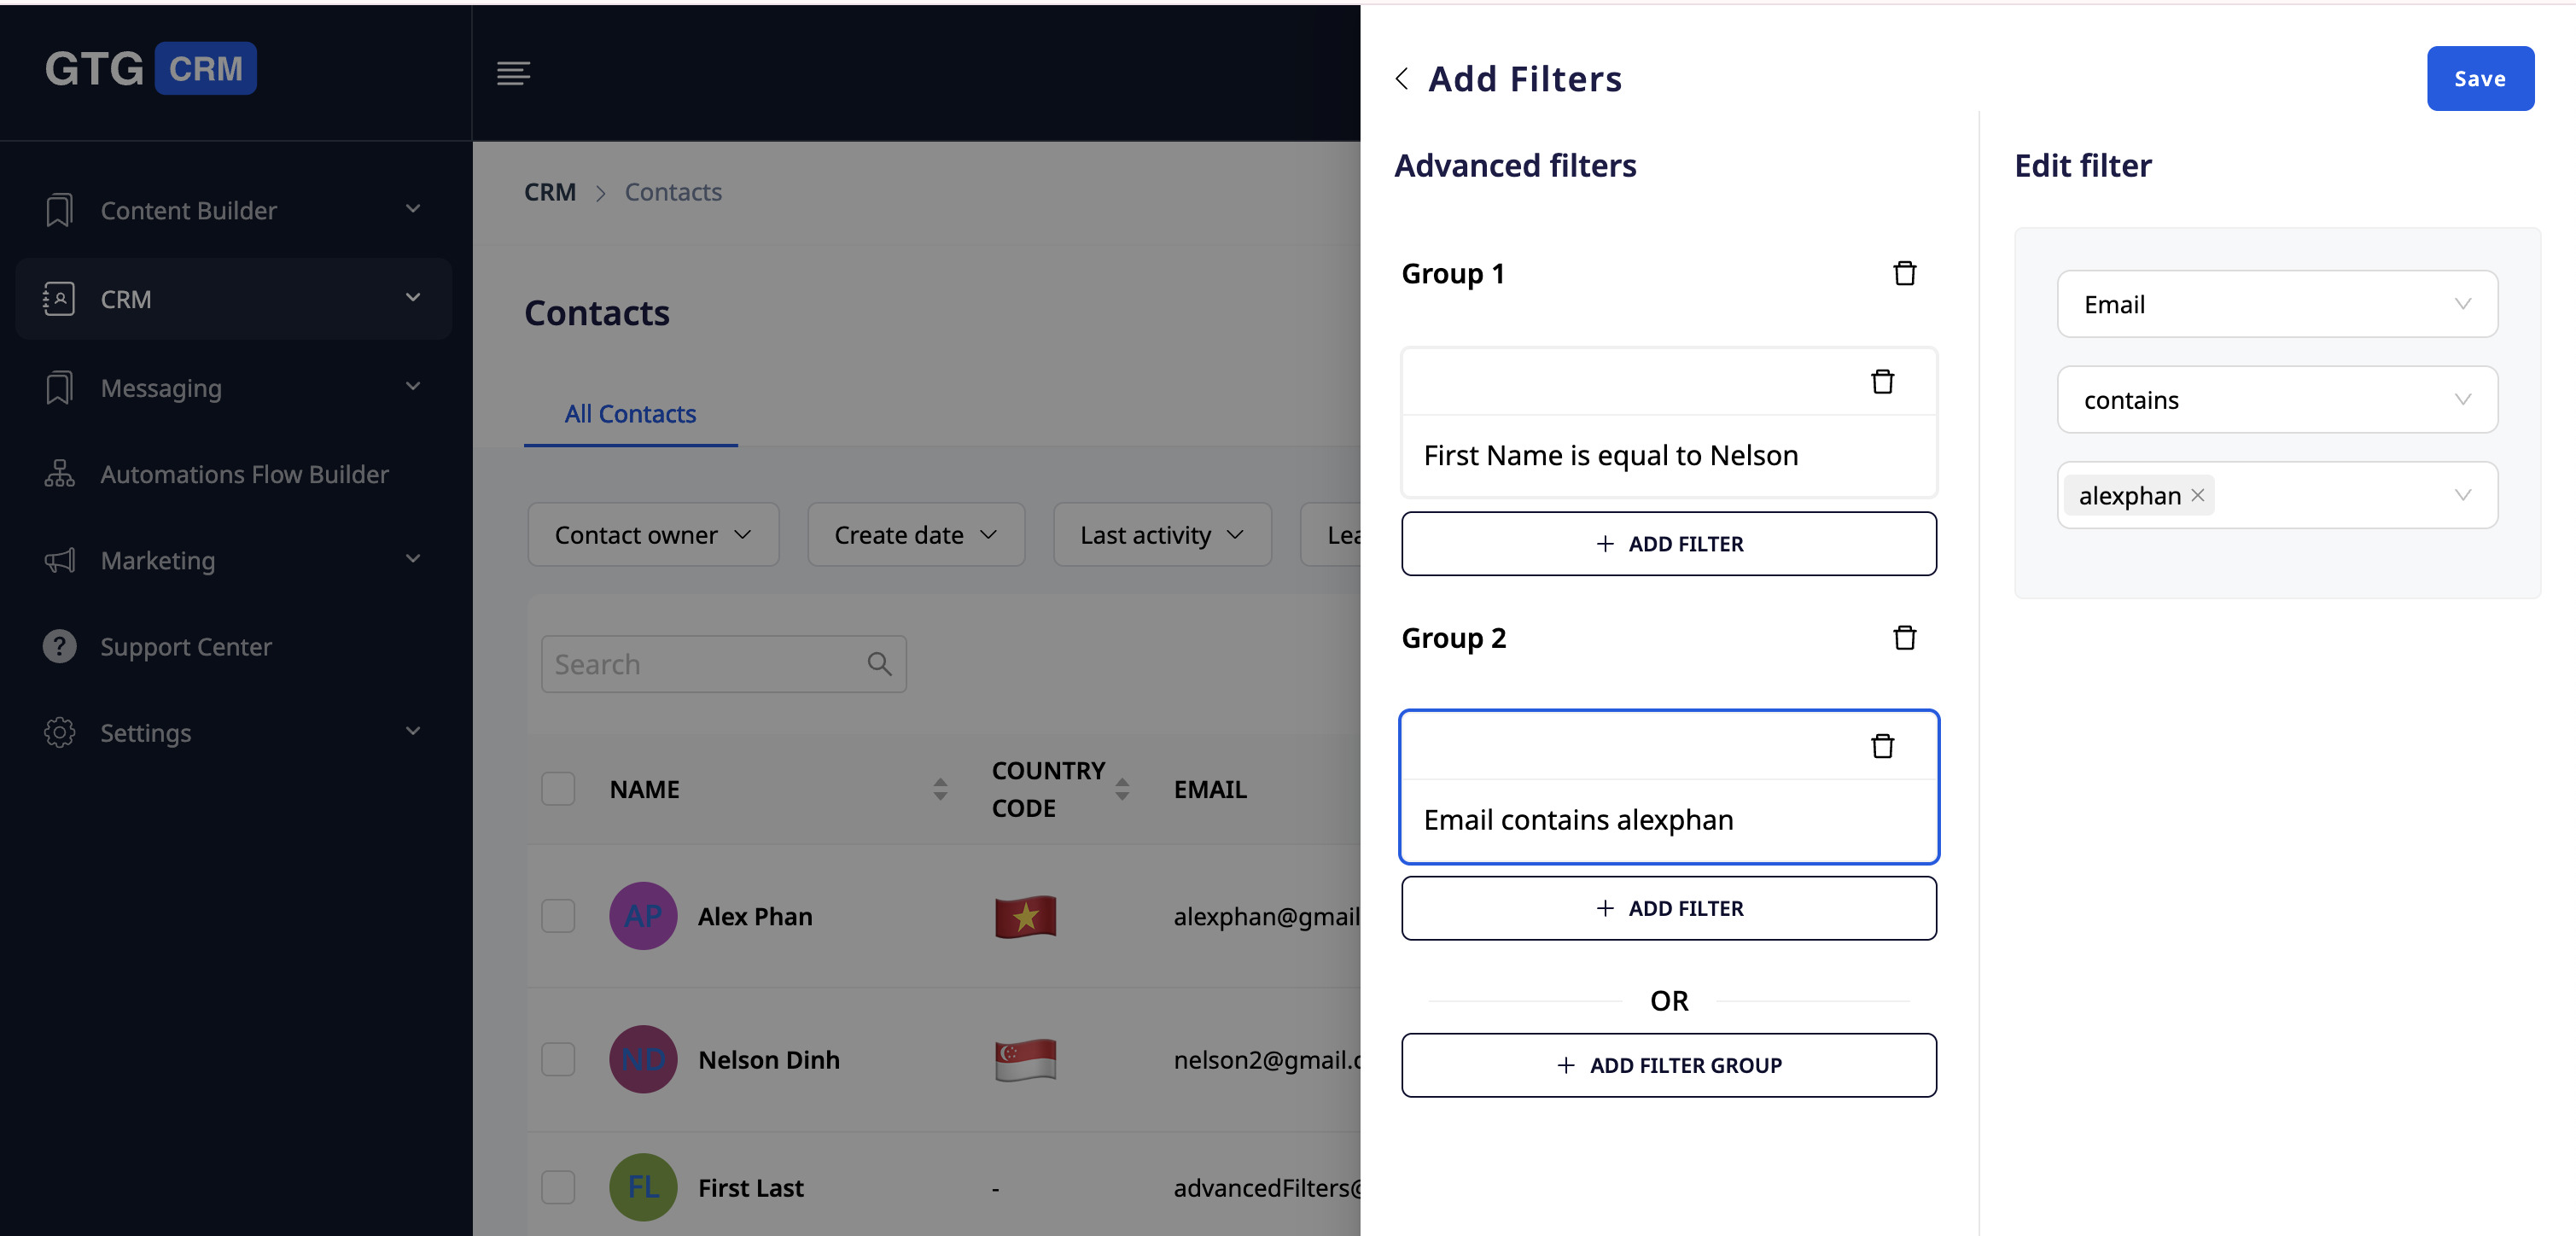Image resolution: width=2576 pixels, height=1236 pixels.
Task: Check the Nelson Dinh row checkbox
Action: (558, 1059)
